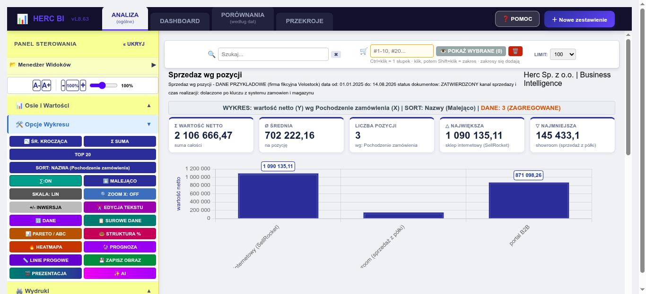This screenshot has width=646, height=294.
Task: Collapse the Osie i Wartości section
Action: coord(149,105)
